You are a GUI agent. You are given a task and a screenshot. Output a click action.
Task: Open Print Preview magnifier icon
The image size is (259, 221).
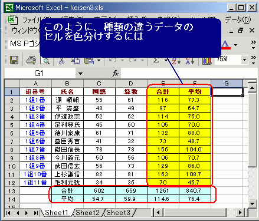(x=45, y=60)
